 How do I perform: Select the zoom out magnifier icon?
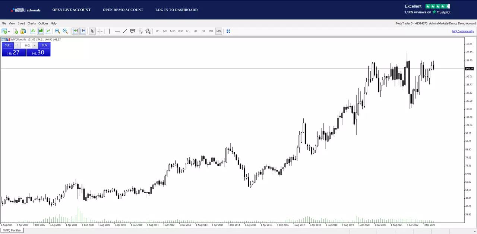coord(65,31)
